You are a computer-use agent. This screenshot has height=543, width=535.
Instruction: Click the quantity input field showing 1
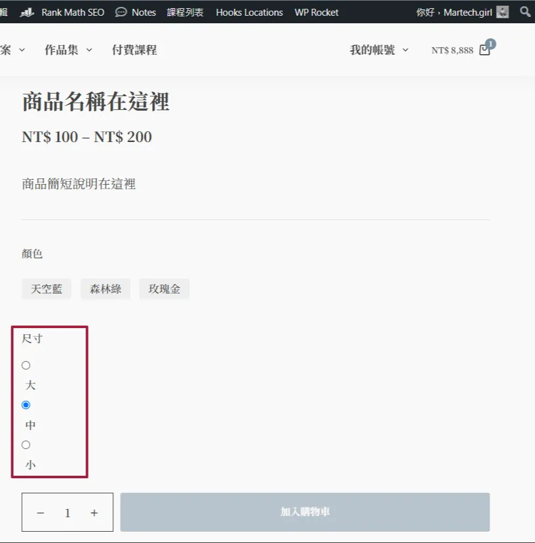(x=67, y=513)
